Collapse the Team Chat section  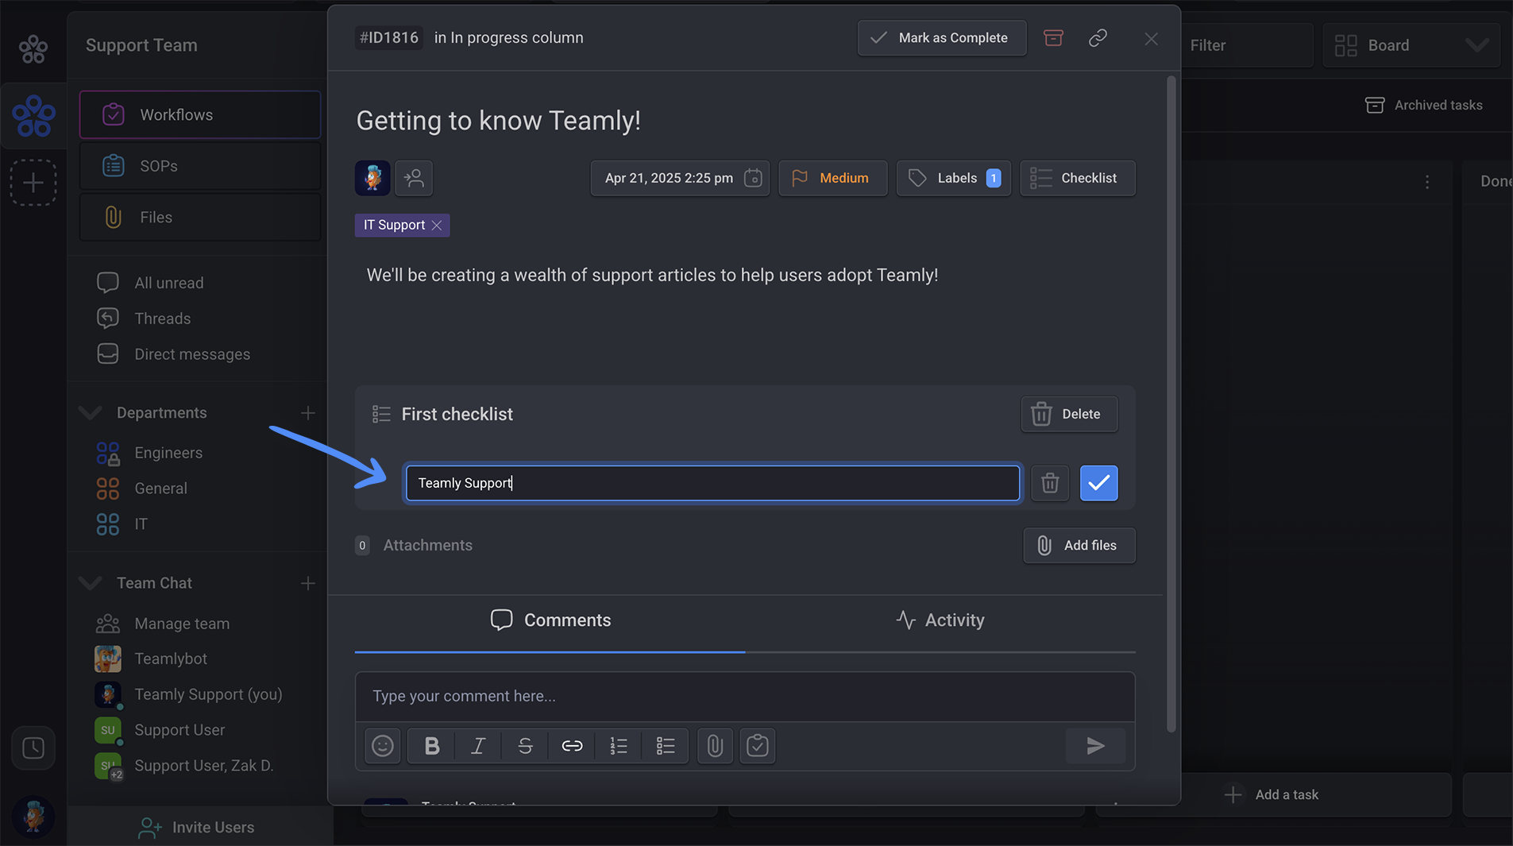91,584
